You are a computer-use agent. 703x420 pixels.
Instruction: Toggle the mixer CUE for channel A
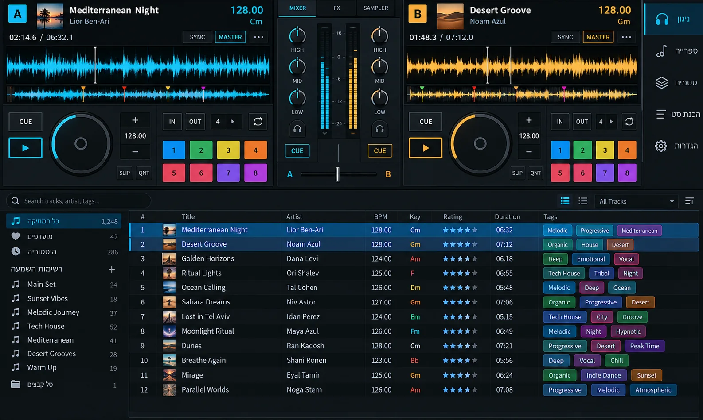(x=297, y=151)
